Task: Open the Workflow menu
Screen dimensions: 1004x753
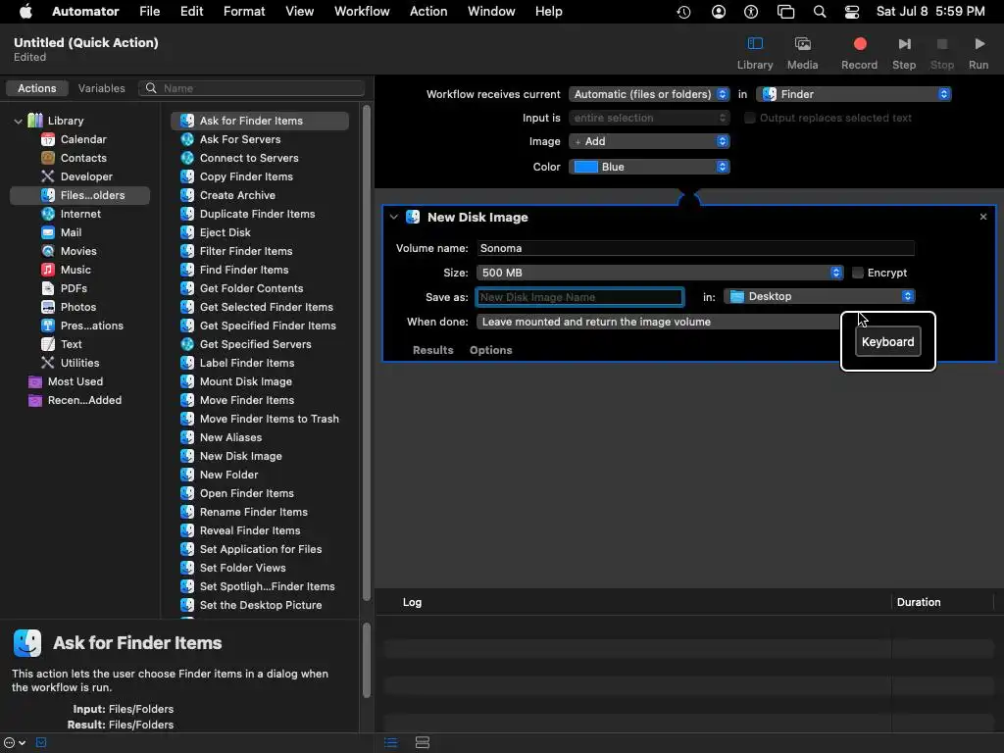Action: [362, 12]
